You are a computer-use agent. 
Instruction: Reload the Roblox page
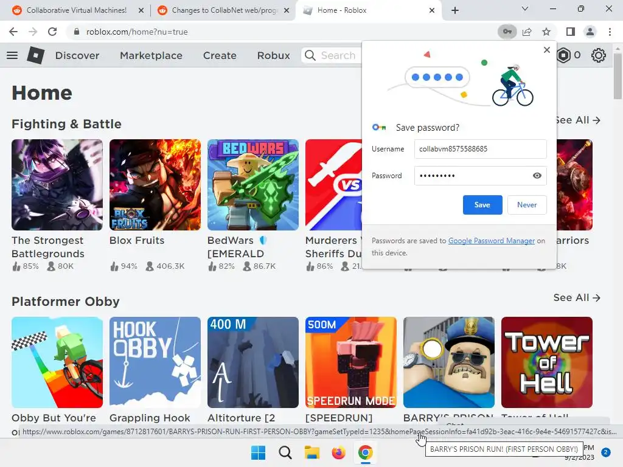click(52, 32)
